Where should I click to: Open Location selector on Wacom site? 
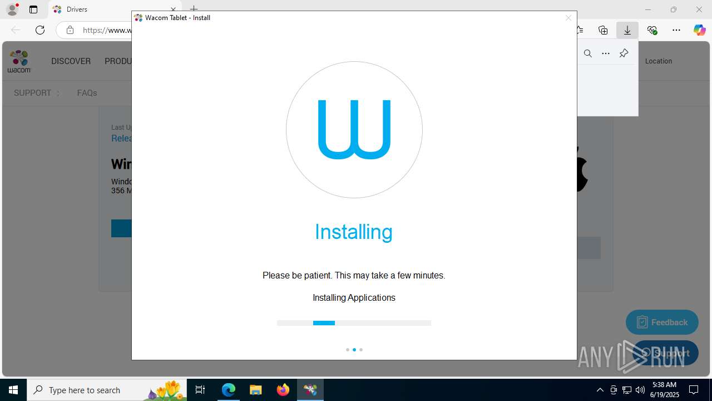click(x=659, y=61)
